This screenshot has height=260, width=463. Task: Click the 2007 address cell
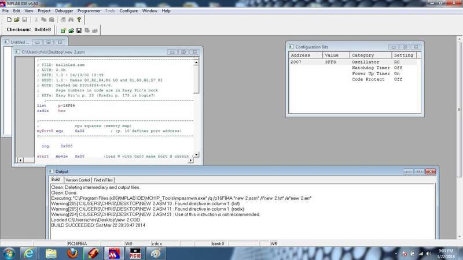pyautogui.click(x=296, y=62)
